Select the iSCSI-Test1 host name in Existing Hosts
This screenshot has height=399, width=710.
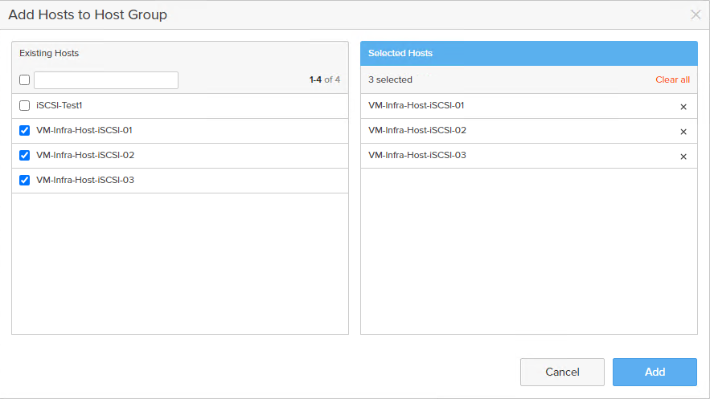60,105
